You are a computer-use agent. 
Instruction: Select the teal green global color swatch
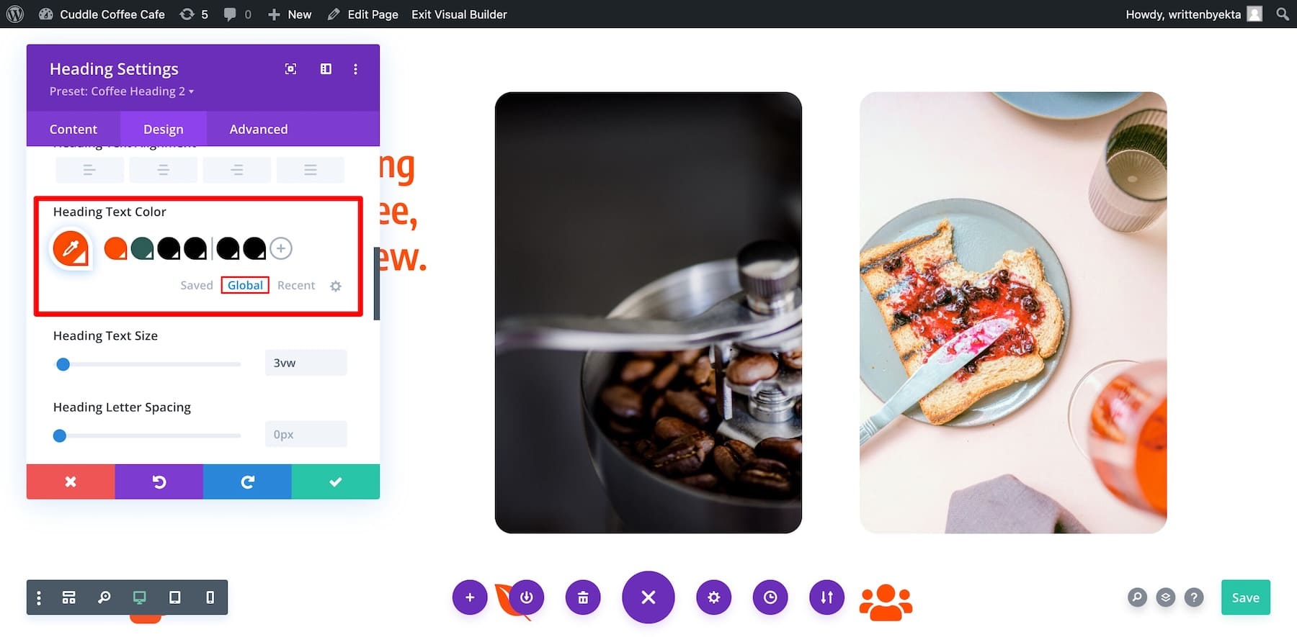click(142, 248)
